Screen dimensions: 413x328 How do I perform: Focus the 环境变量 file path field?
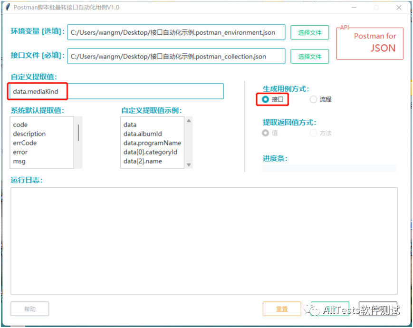[176, 32]
